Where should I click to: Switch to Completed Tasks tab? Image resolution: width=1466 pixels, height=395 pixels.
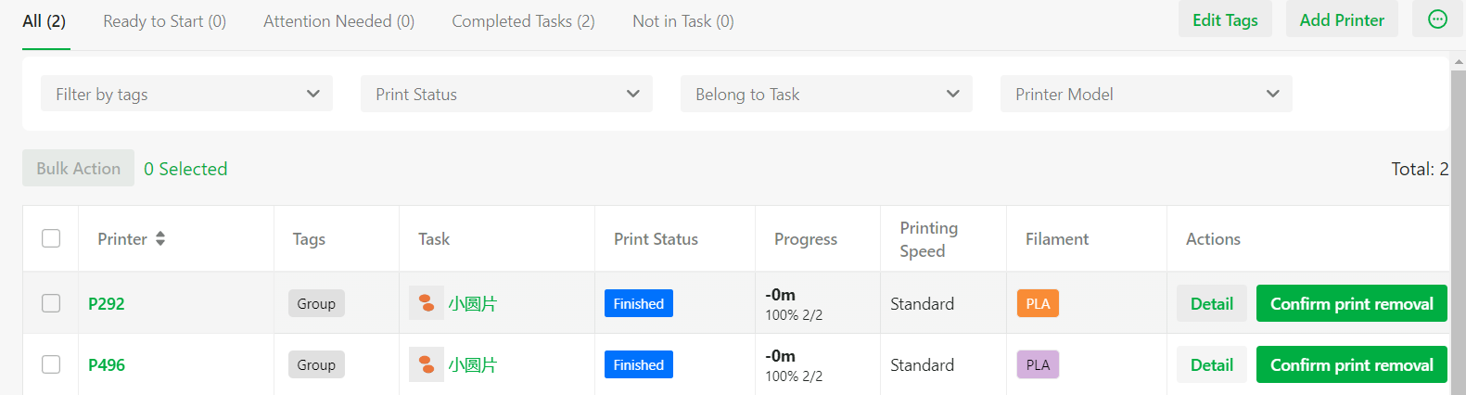[x=523, y=21]
